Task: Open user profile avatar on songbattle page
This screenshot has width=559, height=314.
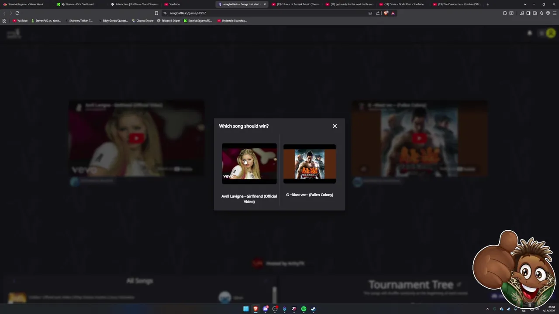Action: click(x=550, y=33)
